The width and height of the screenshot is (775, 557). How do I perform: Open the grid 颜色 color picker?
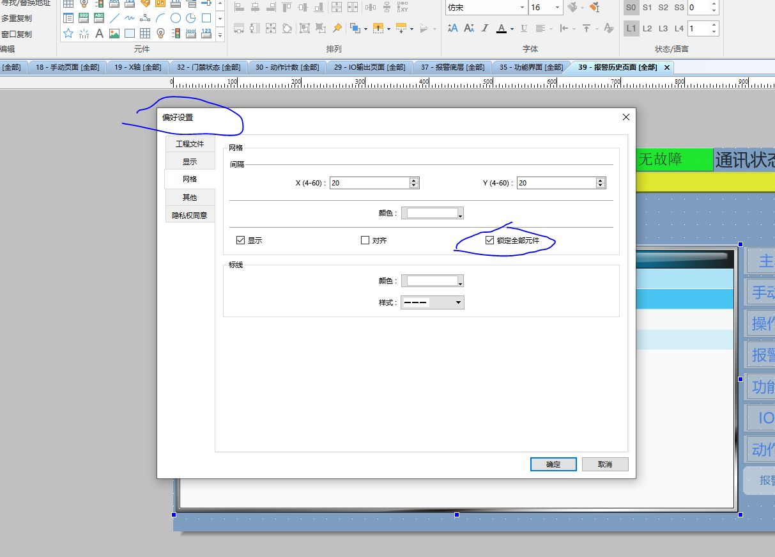(433, 213)
